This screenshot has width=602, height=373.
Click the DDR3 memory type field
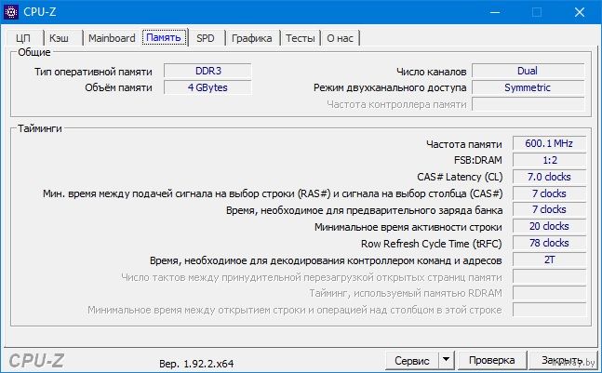click(x=207, y=71)
